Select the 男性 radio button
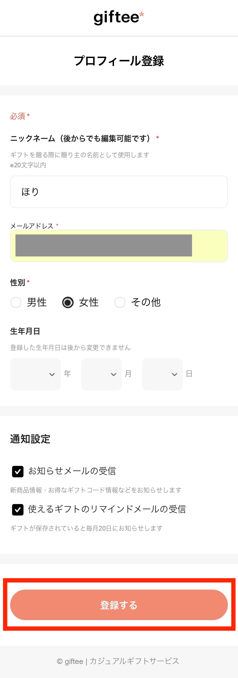 (x=16, y=303)
